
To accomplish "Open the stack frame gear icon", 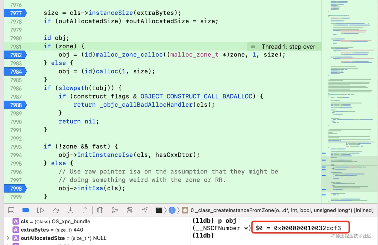I will [185, 210].
